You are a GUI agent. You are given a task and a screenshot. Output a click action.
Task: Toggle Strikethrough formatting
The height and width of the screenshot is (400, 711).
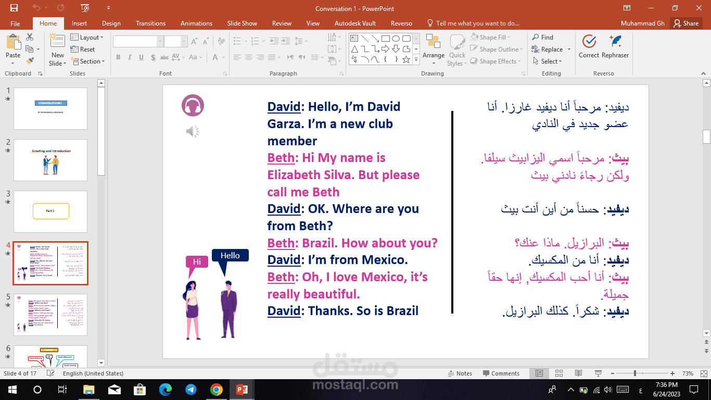tap(164, 57)
